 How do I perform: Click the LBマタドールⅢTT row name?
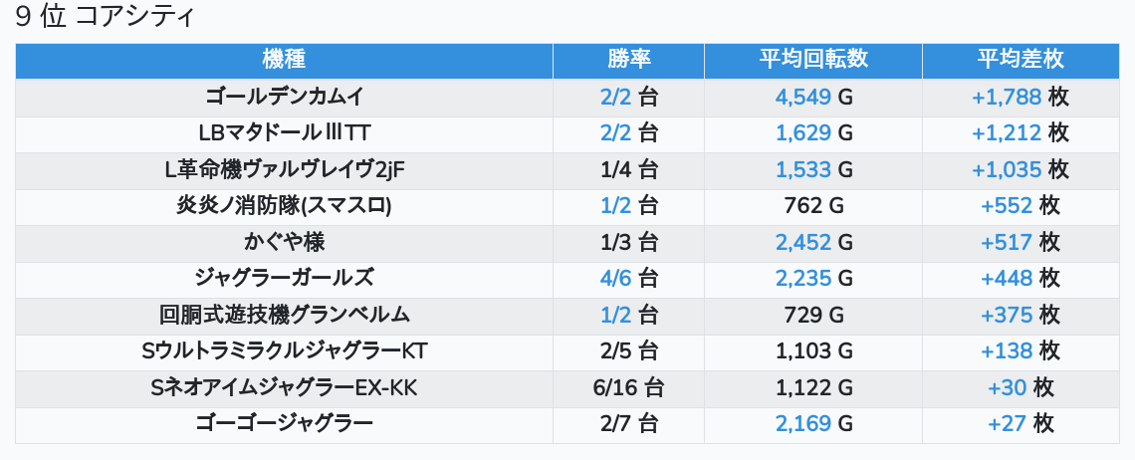point(284,133)
